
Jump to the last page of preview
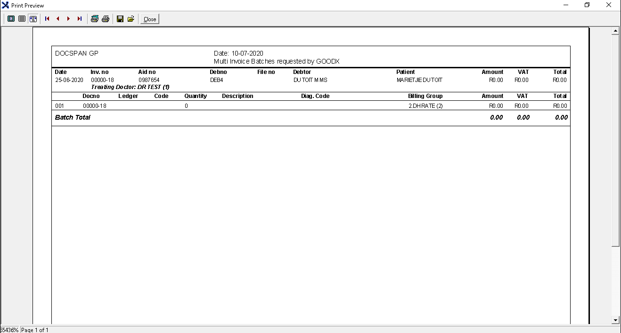point(80,19)
